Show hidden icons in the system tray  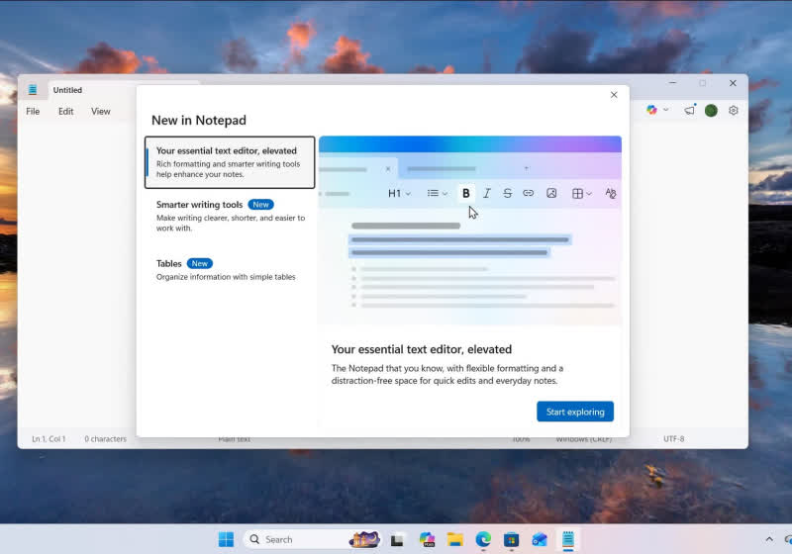(769, 539)
